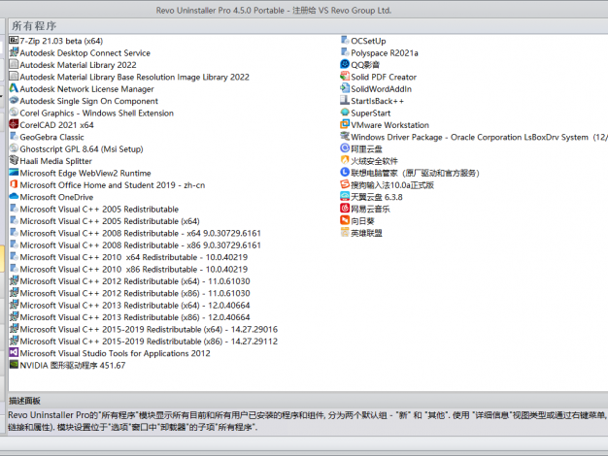
Task: Click the SuperStart globe icon
Action: tap(345, 113)
